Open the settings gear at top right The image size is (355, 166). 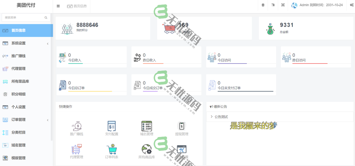[x=352, y=5]
